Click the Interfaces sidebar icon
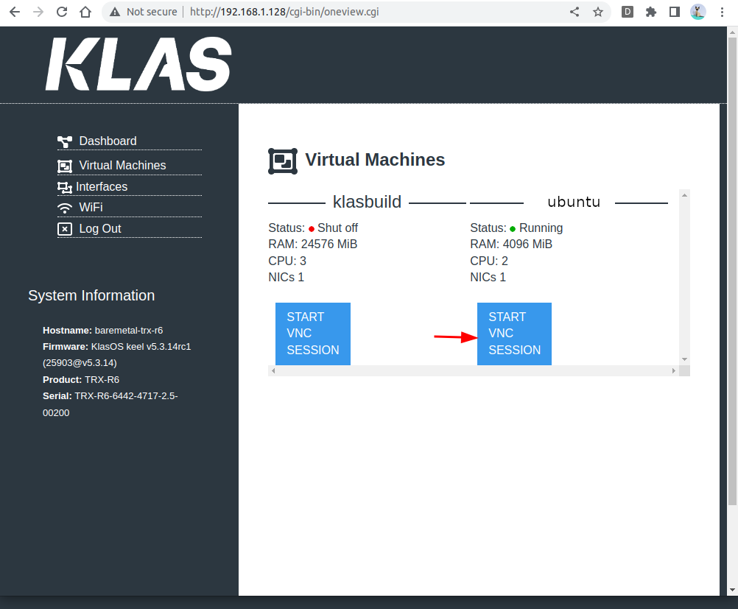 tap(65, 187)
